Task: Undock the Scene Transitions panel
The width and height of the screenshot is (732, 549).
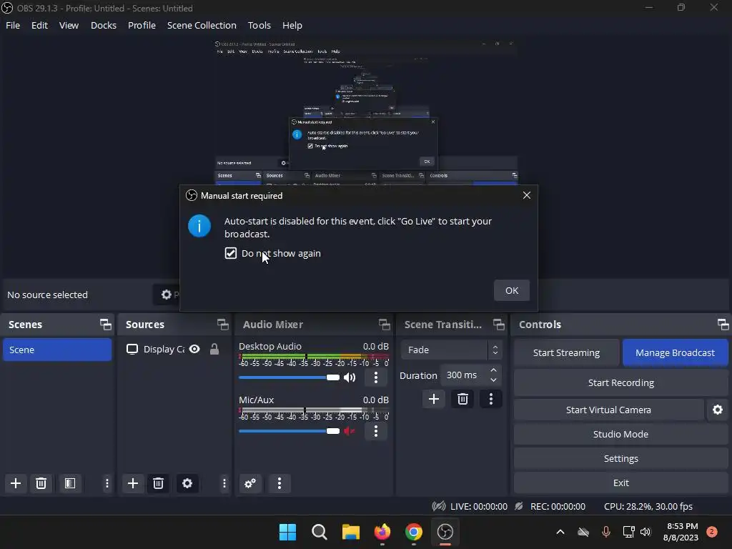Action: (498, 325)
